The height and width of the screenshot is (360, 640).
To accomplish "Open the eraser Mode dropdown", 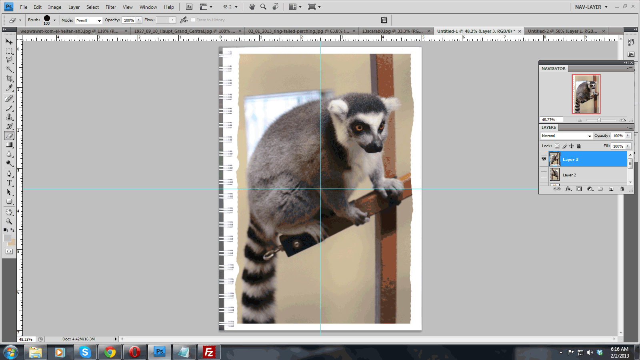I will click(89, 20).
